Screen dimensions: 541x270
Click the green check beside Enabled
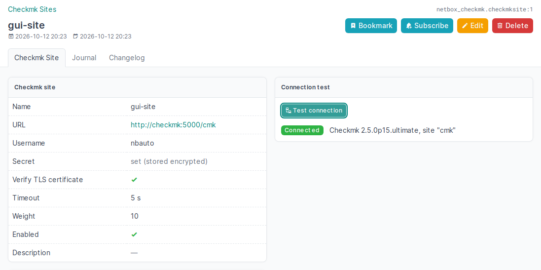pyautogui.click(x=134, y=234)
